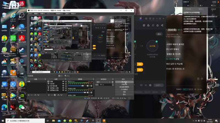Image resolution: width=220 pixels, height=123 pixels.
Task: Open source properties via the gear icon
Action: click(55, 95)
